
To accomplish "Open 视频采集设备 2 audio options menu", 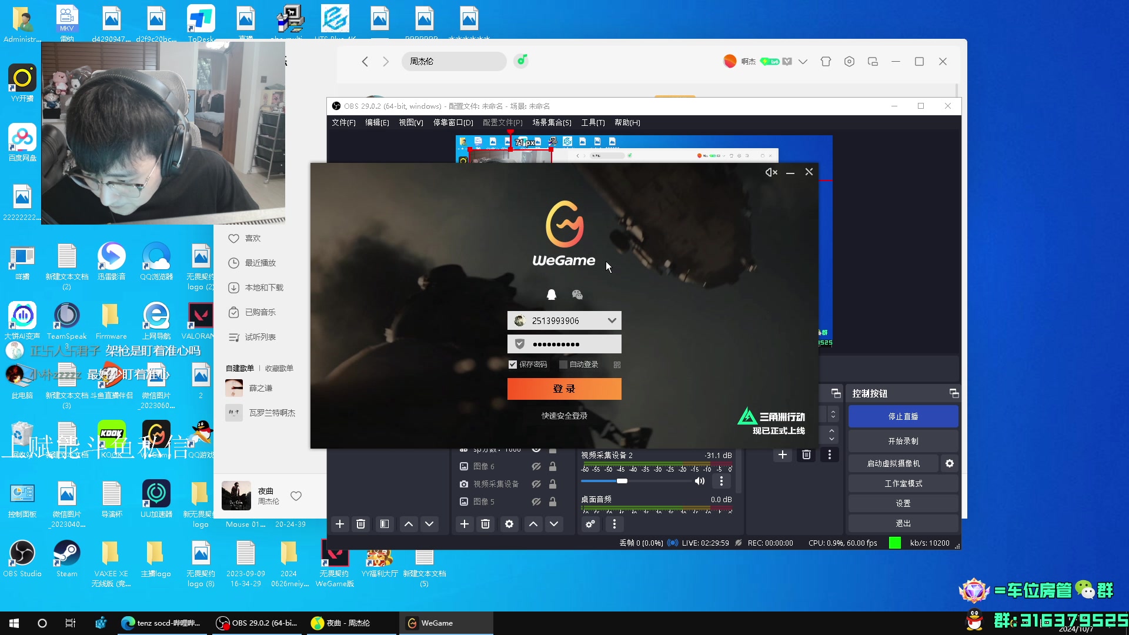I will [x=722, y=481].
